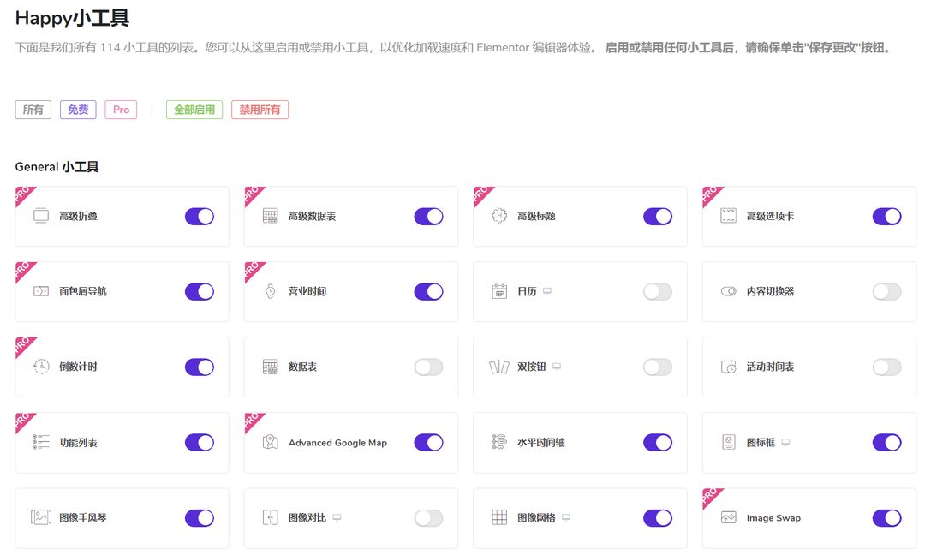Select the Pro filter tab
Image resolution: width=925 pixels, height=555 pixels.
pyautogui.click(x=121, y=109)
